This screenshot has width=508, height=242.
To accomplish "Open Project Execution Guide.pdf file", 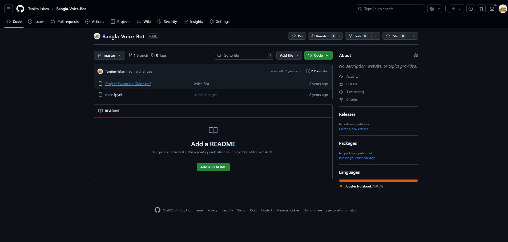I will coord(128,84).
